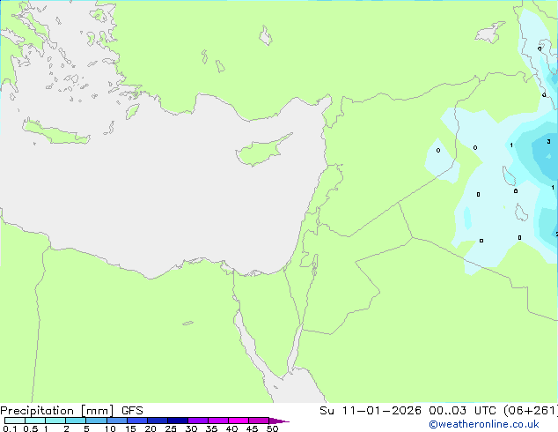Click the '0.5' legend scale label
The height and width of the screenshot is (432, 558).
[x=30, y=428]
